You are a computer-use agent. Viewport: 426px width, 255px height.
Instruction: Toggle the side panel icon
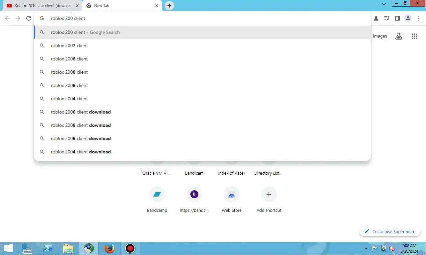point(397,18)
